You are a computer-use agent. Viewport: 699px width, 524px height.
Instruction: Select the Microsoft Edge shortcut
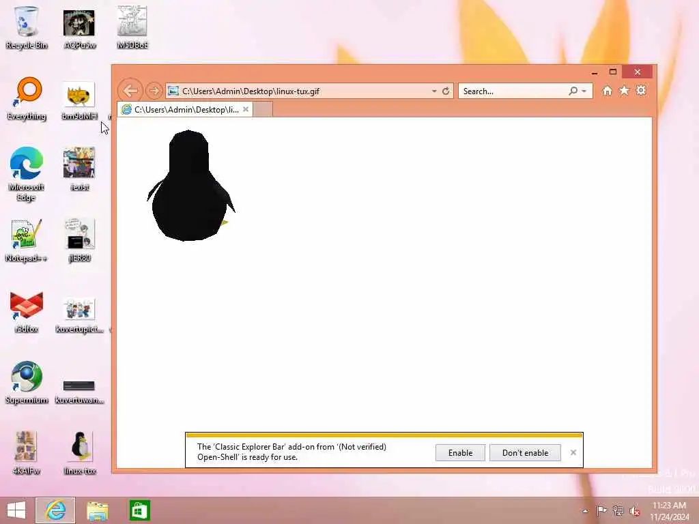click(27, 174)
